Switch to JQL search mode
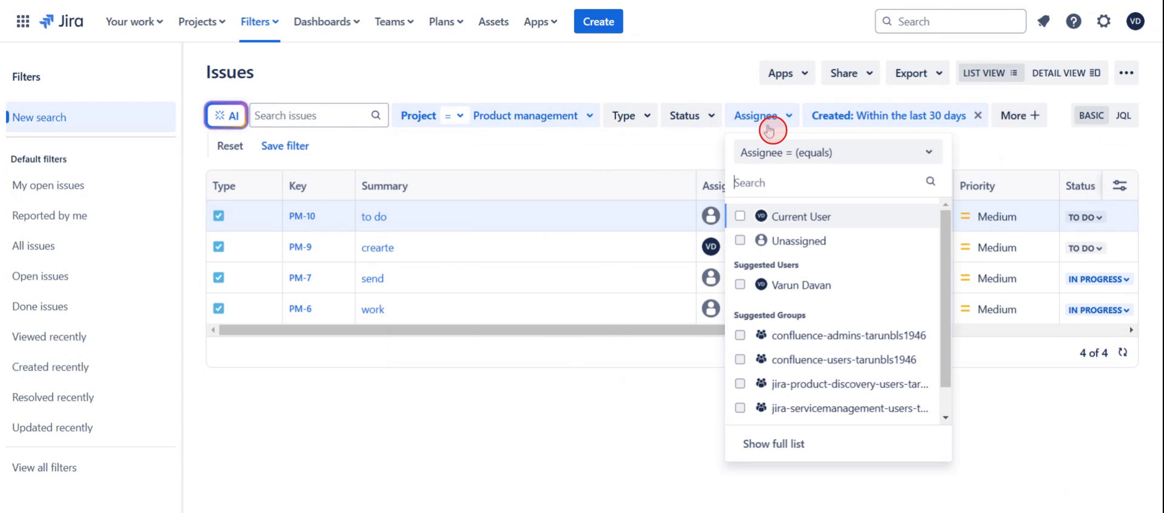Viewport: 1164px width, 513px height. [1123, 116]
